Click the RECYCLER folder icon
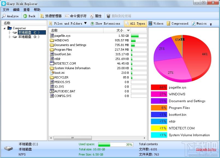Screen dimensions: 220x158 click(52, 77)
